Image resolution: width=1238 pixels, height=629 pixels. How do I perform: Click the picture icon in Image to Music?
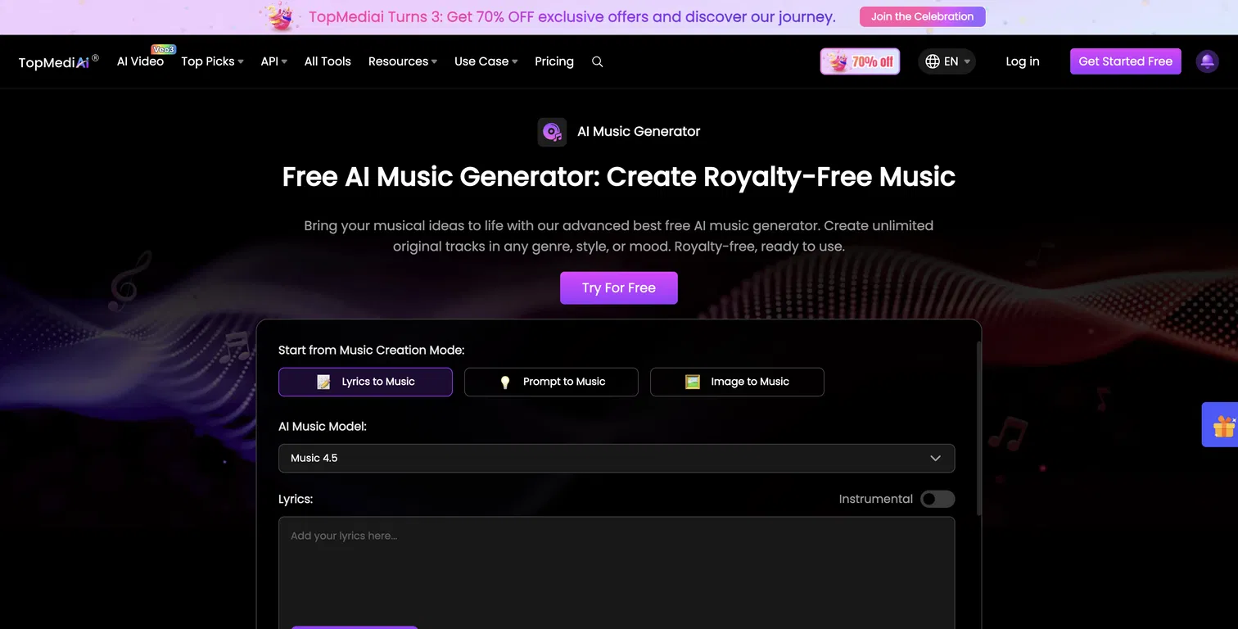point(693,382)
